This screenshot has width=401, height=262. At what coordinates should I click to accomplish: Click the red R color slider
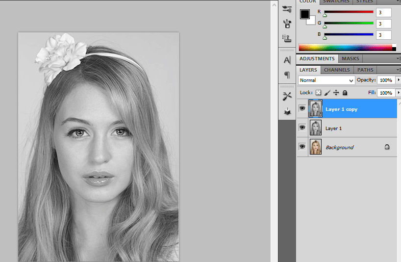[349, 12]
